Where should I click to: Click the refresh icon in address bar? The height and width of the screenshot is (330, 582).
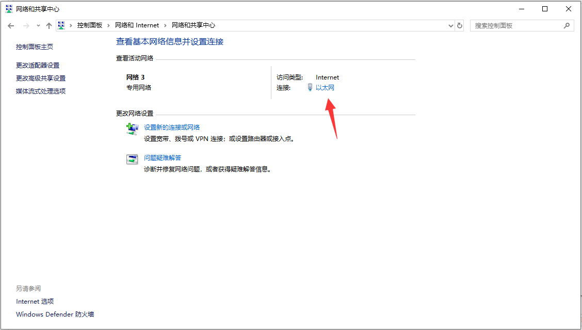(459, 25)
